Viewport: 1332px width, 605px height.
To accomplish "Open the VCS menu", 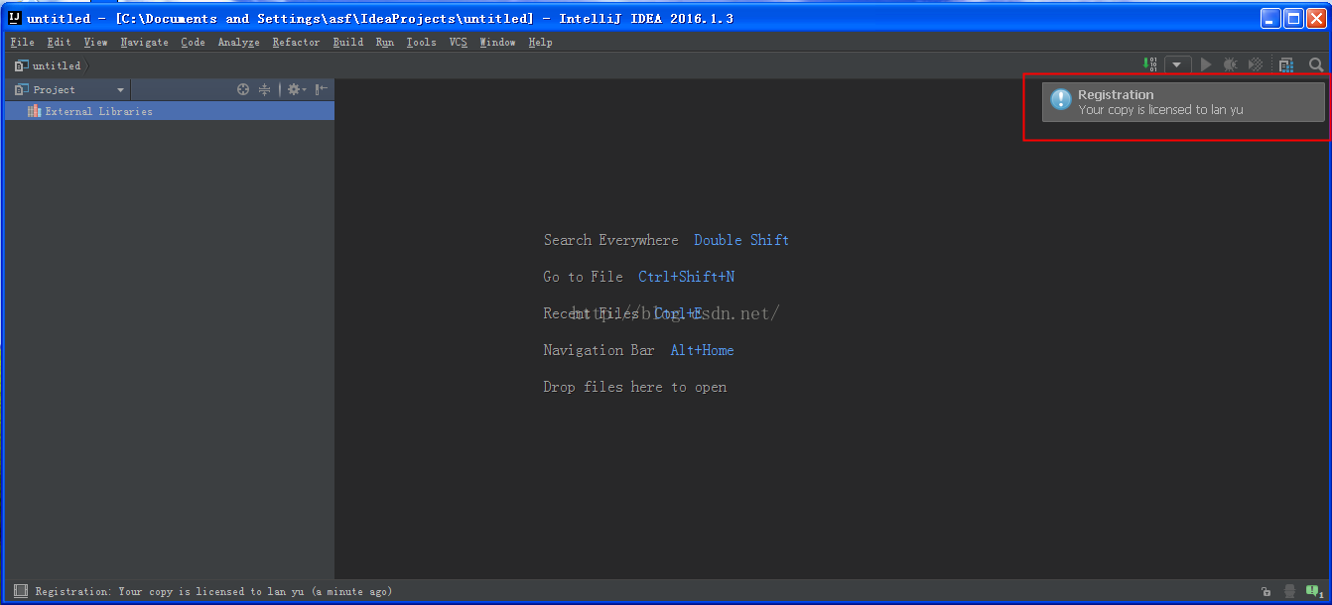I will pyautogui.click(x=458, y=42).
